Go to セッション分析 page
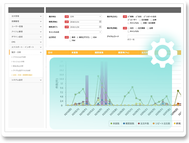The image size is (189, 143). (x=19, y=62)
